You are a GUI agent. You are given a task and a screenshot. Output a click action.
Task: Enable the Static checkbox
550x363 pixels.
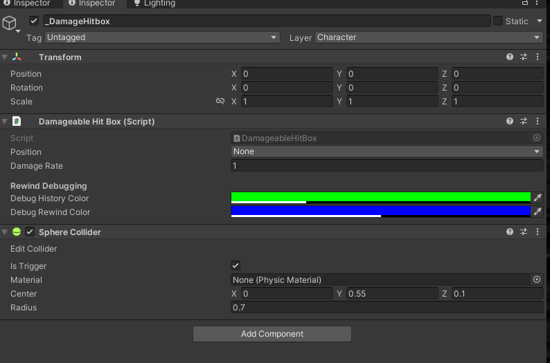498,21
